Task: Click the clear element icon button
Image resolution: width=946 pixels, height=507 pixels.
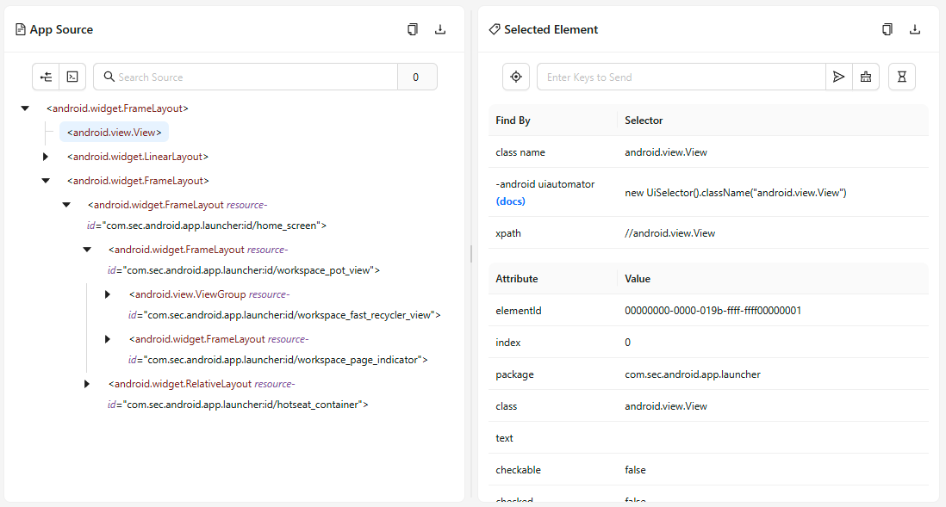Action: (x=865, y=77)
